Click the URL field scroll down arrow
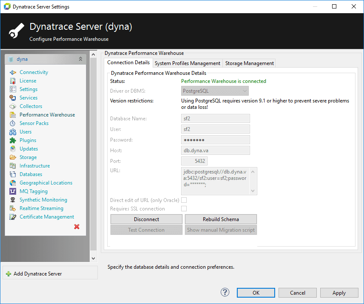 coord(253,191)
